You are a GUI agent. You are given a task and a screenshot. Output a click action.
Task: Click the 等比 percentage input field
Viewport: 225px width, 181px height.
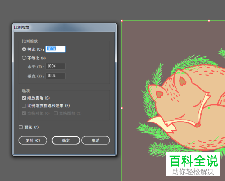55,49
